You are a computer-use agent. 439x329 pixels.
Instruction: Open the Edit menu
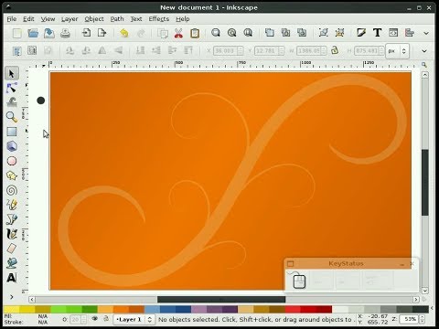point(28,19)
